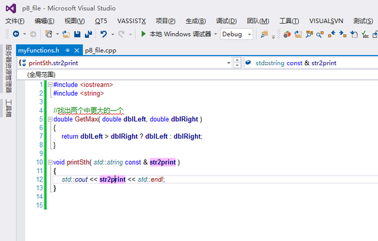Open the std::string const & str2print definition field
378x241 pixels.
pos(311,63)
